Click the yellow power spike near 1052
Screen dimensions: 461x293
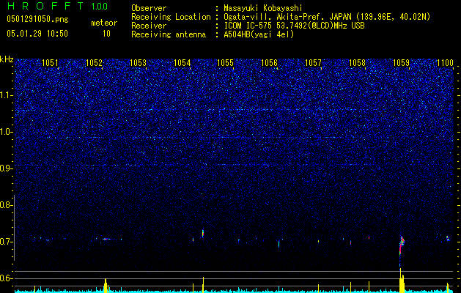pyautogui.click(x=106, y=286)
